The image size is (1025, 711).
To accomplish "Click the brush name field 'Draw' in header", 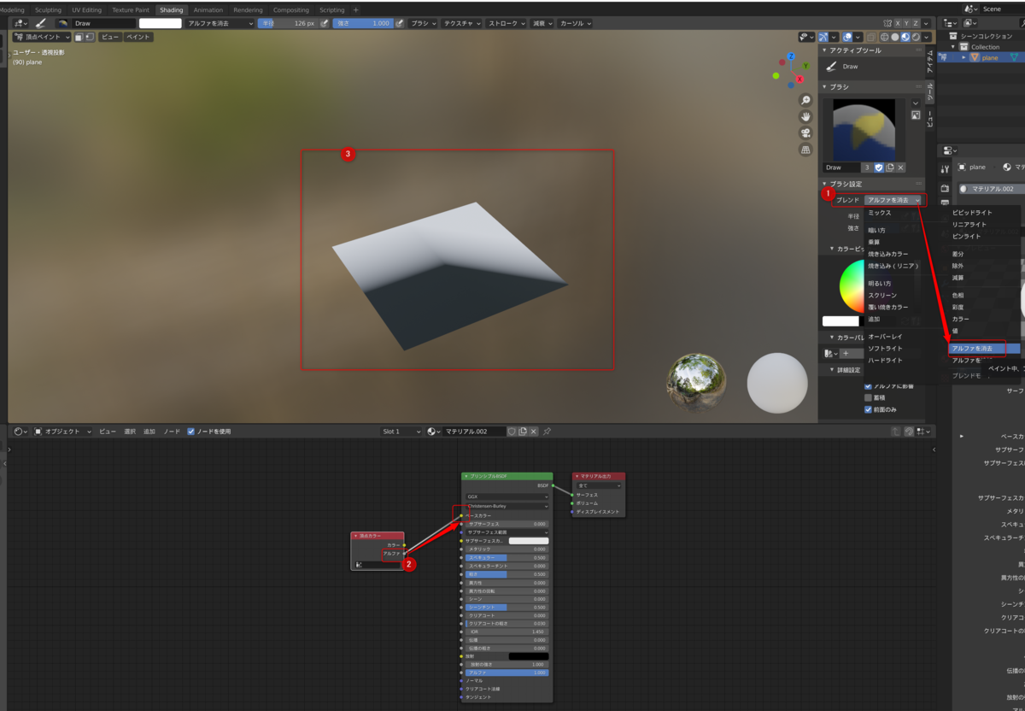I will [x=103, y=23].
